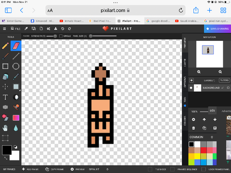Click the eyedropper icon in top toolbar

click(26, 29)
